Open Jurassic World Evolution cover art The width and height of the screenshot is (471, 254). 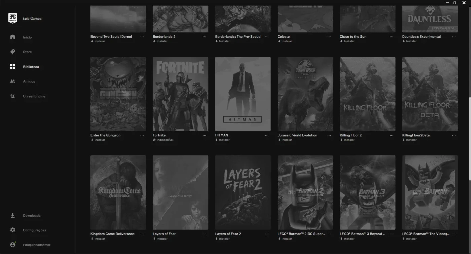coord(305,94)
